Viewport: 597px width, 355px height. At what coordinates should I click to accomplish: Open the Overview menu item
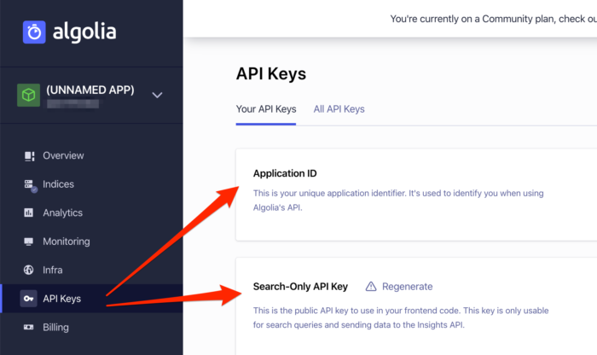point(63,156)
